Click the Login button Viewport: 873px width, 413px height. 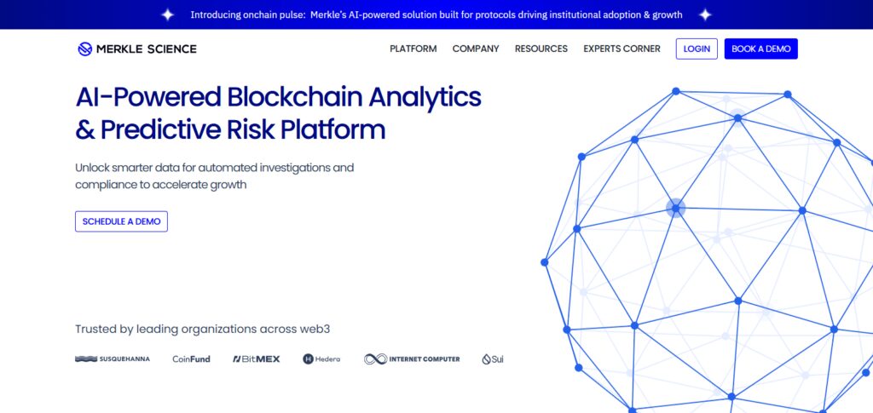point(697,49)
